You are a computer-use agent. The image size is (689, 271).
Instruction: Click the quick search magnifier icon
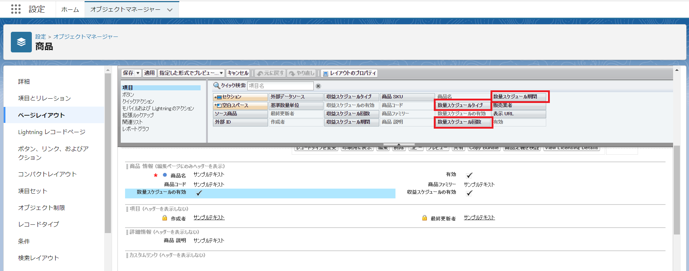217,86
